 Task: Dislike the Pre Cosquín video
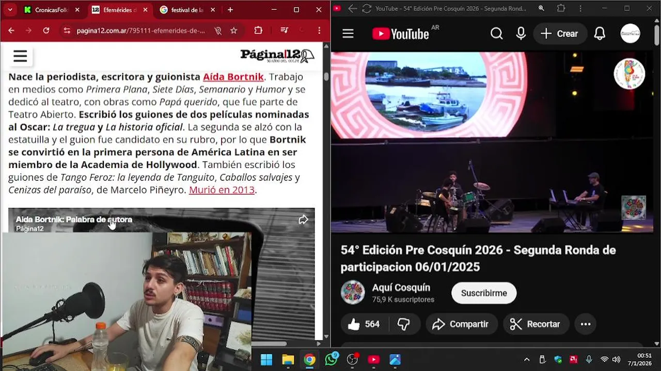[x=403, y=324]
